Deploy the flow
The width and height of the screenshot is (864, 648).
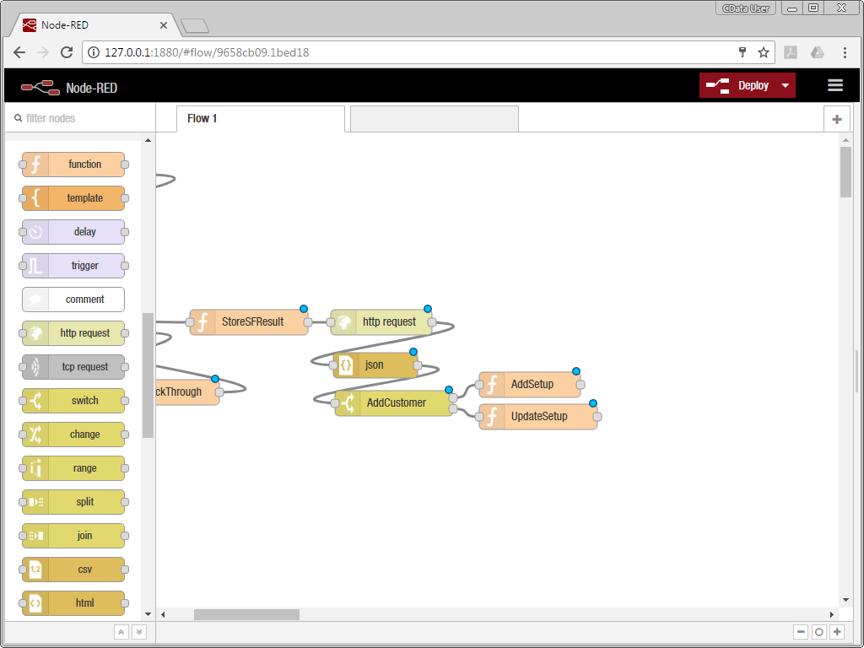tap(738, 85)
